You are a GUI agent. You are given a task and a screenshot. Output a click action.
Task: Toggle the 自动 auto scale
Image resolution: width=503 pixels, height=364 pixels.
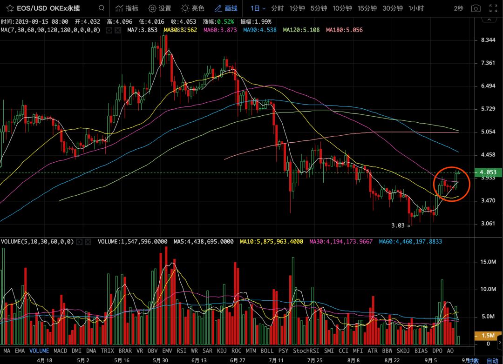[493, 361]
